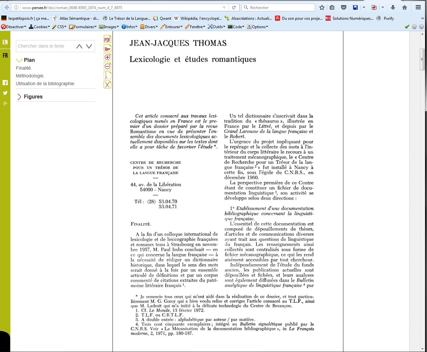427x352 pixels.
Task: Zoom out of the document page
Action: point(107,66)
